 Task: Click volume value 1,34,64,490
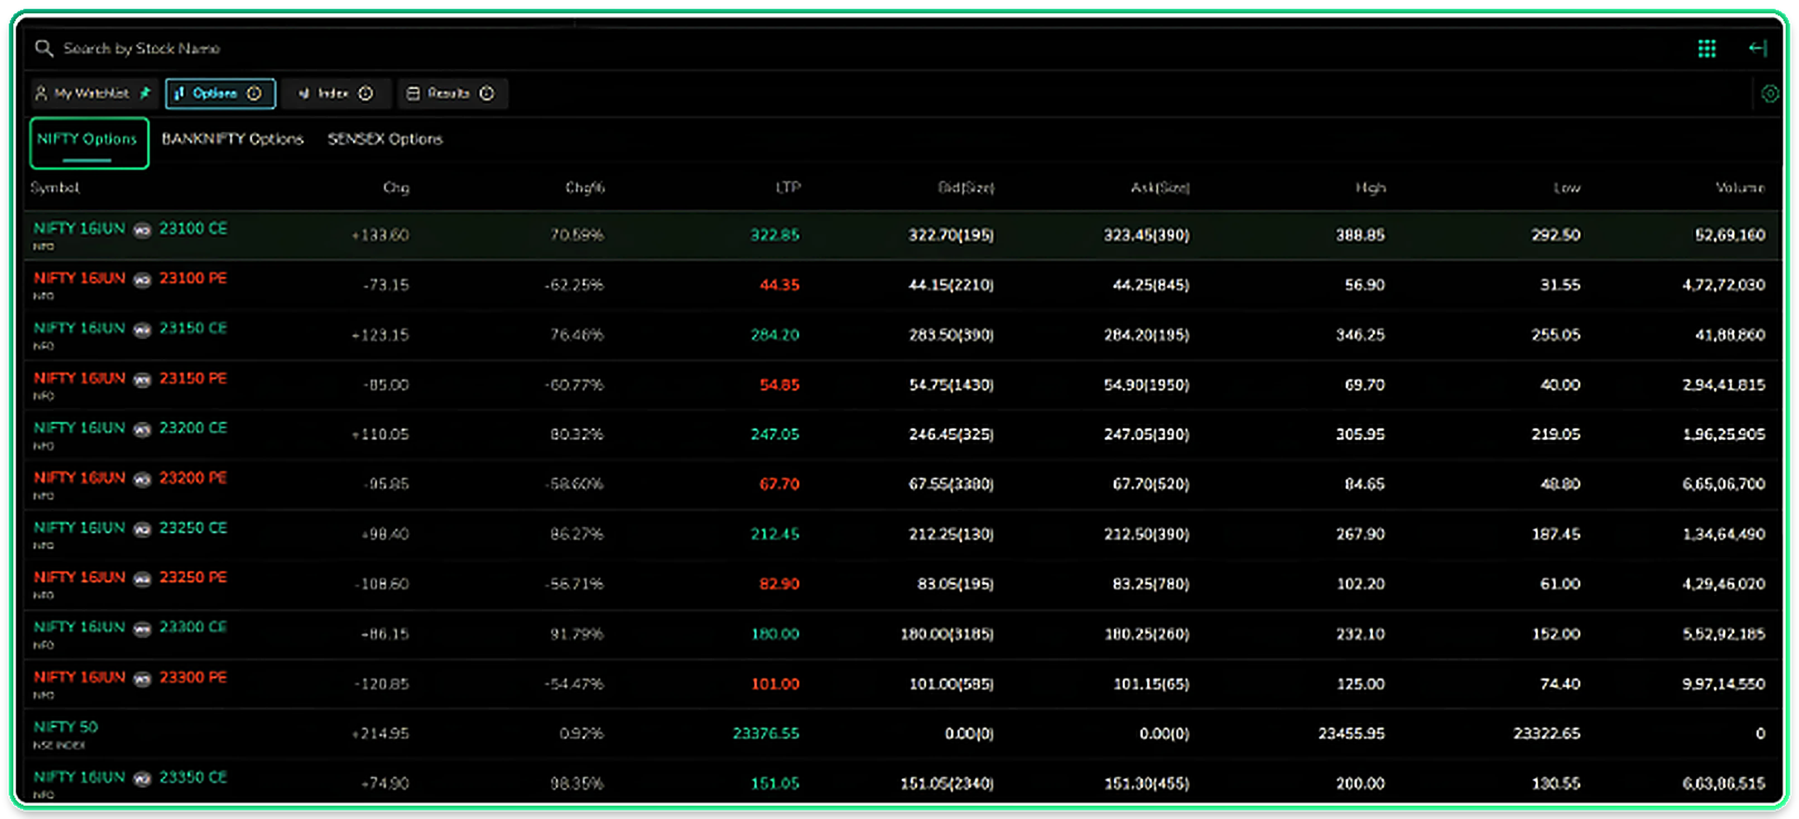1724,534
